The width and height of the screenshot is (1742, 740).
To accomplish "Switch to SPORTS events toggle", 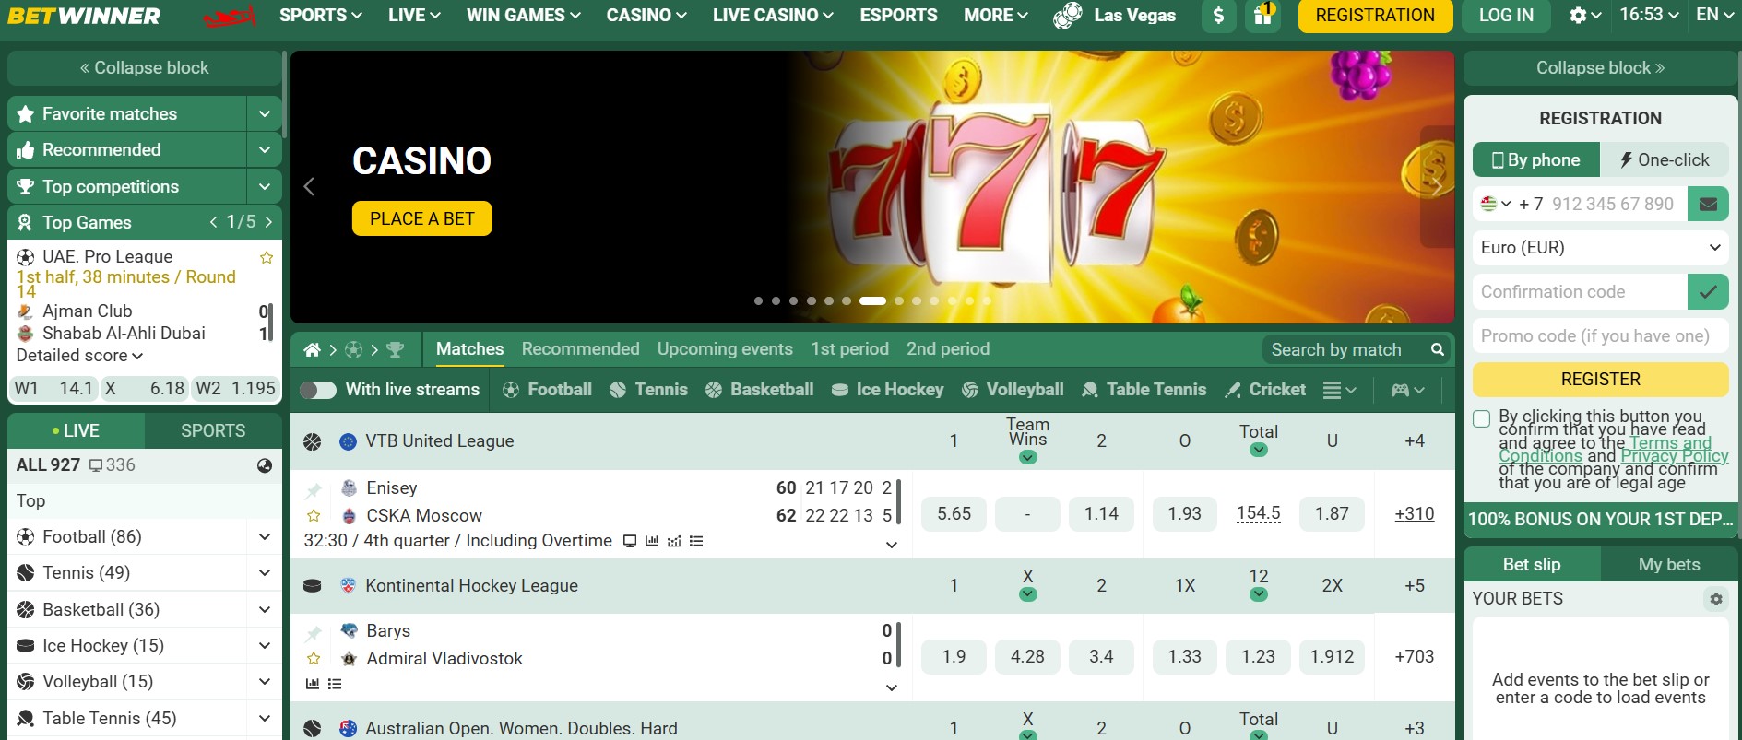I will 213,430.
